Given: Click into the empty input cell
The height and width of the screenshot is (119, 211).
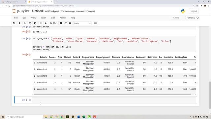Looking at the screenshot, I should click(114, 100).
